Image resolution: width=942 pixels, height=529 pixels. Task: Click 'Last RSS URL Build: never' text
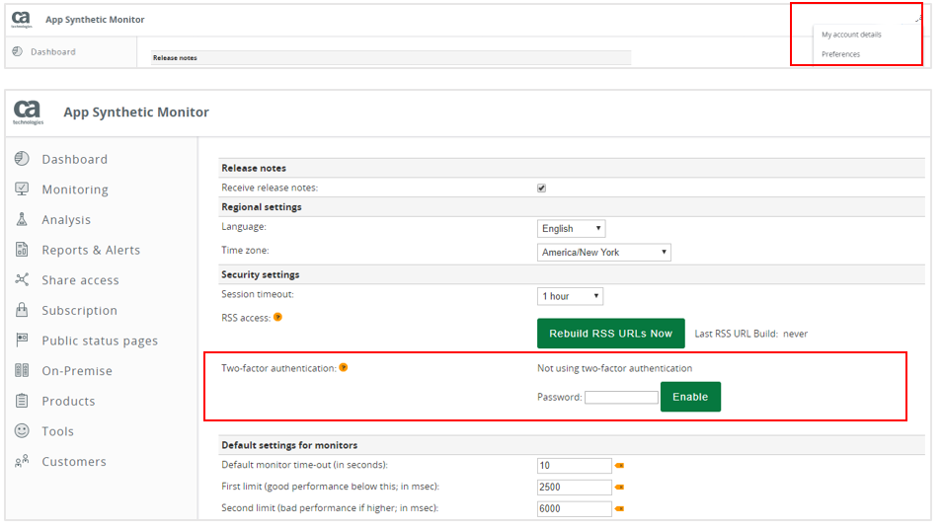point(751,334)
